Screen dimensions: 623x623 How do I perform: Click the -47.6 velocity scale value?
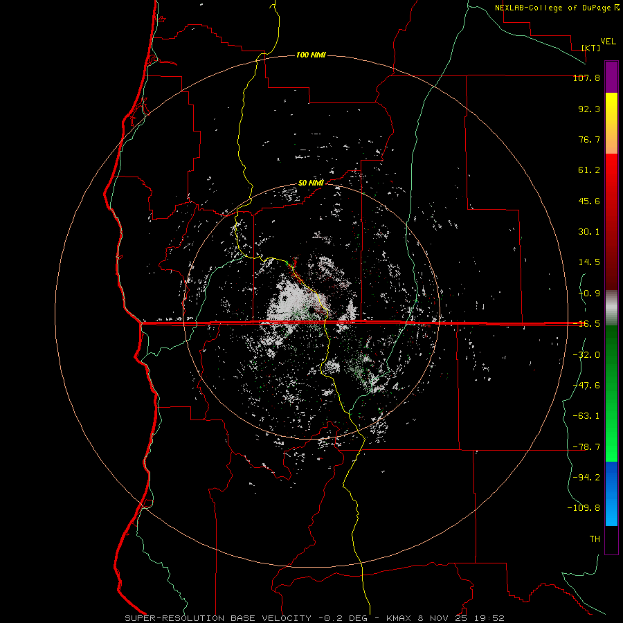pos(586,386)
